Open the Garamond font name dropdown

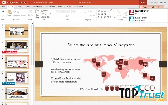(x=70, y=12)
